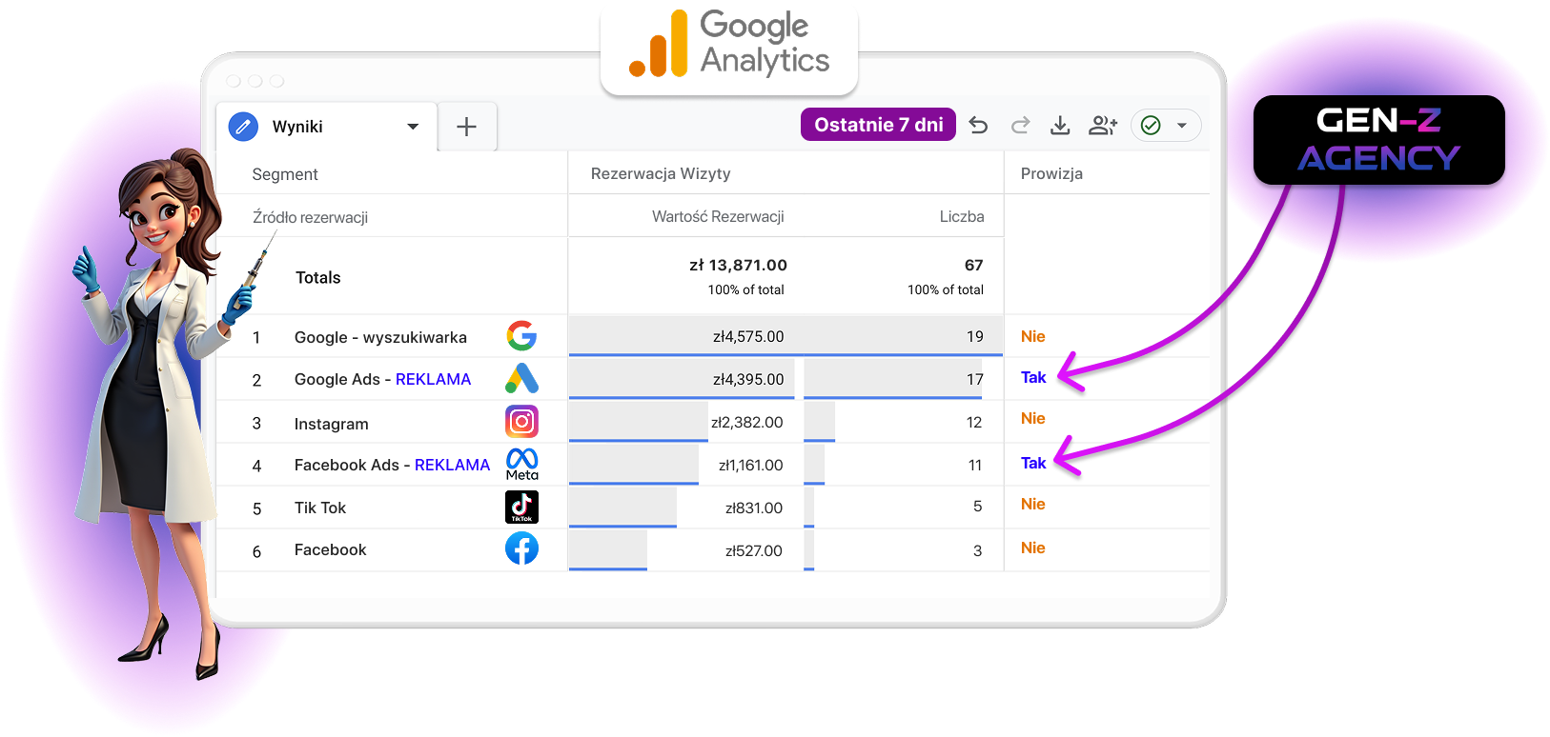This screenshot has width=1550, height=737.
Task: Click the GEN-Z AGENCY badge
Action: (1378, 139)
